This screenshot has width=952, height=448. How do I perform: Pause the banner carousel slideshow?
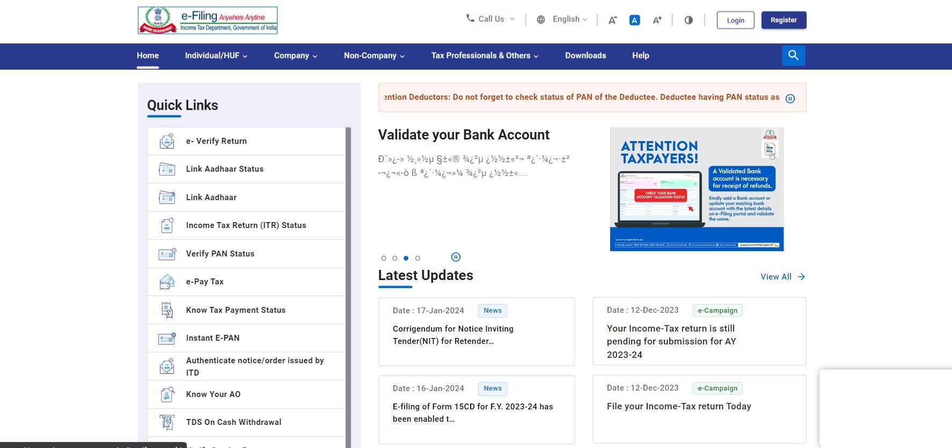[456, 257]
